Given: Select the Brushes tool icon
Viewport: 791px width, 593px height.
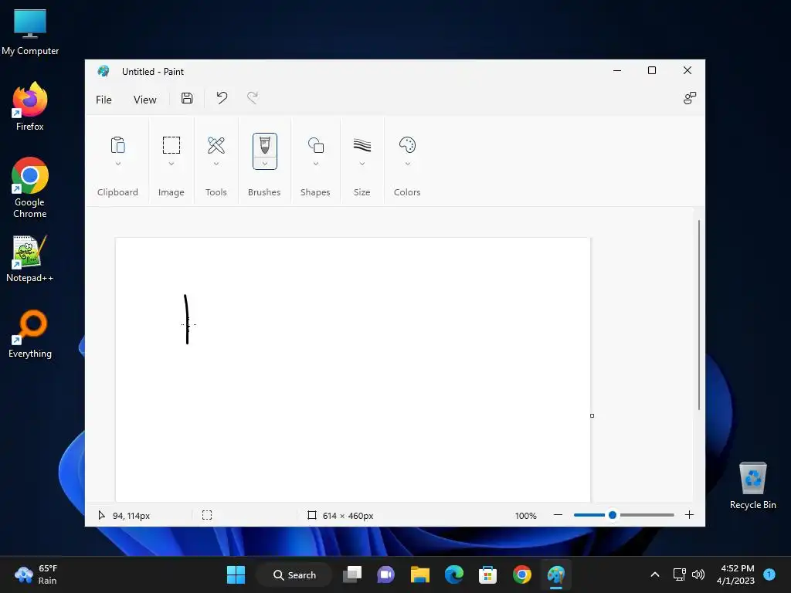Looking at the screenshot, I should point(265,145).
